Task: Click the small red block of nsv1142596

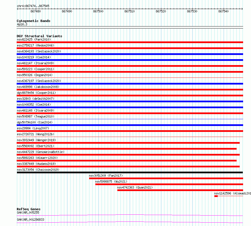Action: [216, 196]
